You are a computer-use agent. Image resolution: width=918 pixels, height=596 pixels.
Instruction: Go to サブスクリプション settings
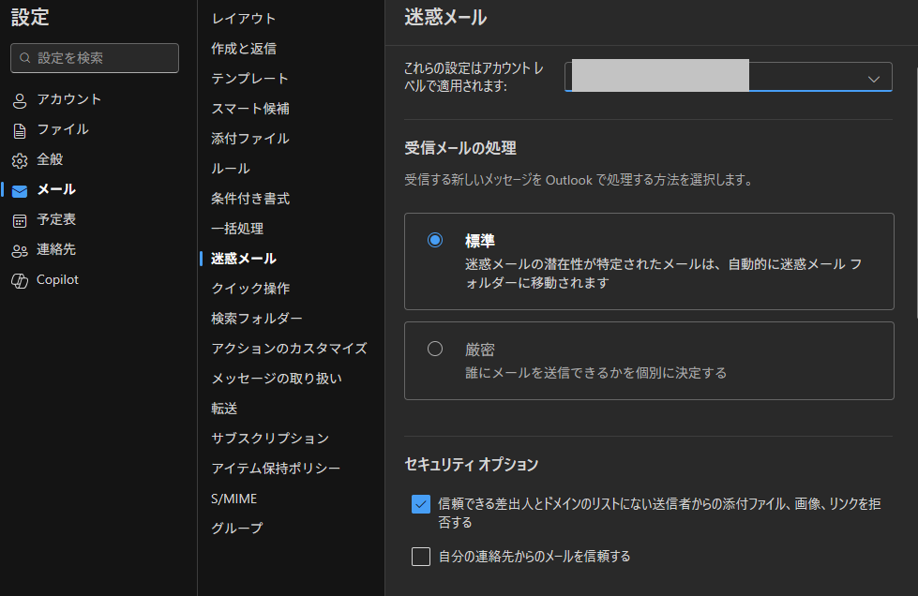[x=270, y=439]
